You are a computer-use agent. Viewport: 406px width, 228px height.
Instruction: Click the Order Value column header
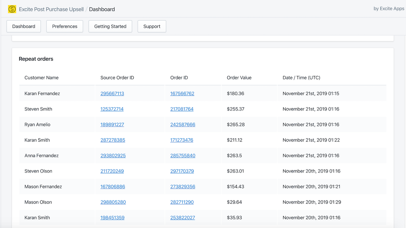pos(239,78)
